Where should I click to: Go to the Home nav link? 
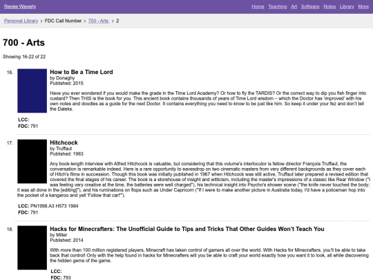point(258,7)
